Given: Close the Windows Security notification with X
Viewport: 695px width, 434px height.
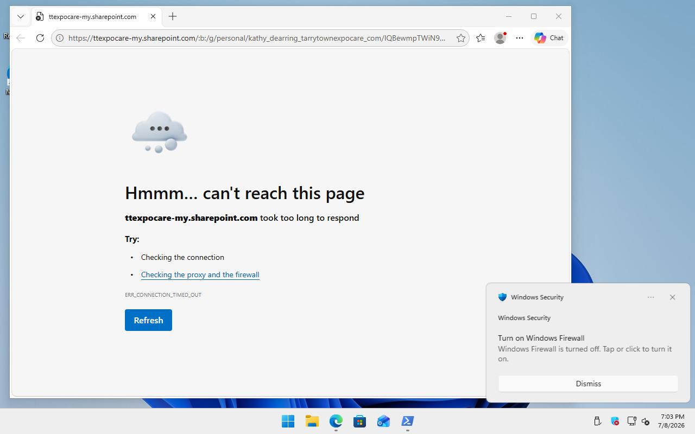Looking at the screenshot, I should click(x=672, y=297).
